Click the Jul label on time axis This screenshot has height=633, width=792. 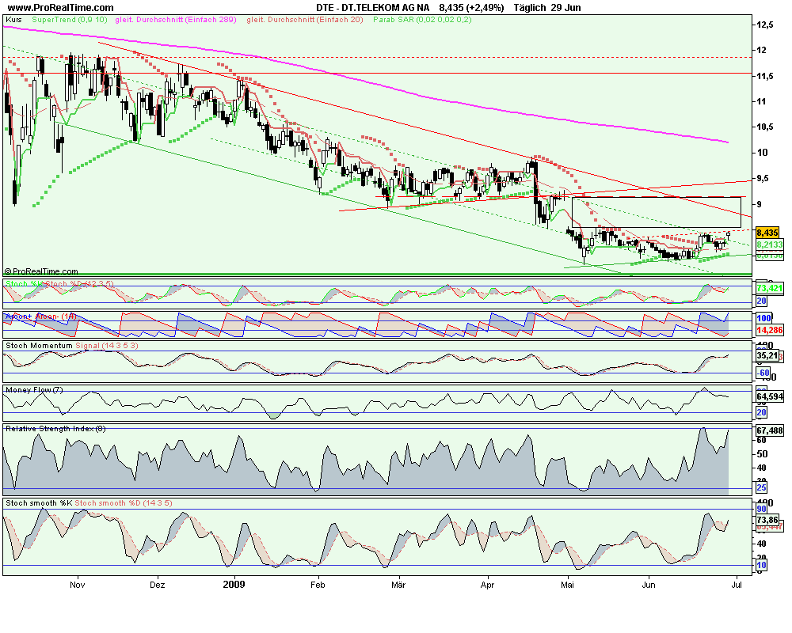[737, 585]
